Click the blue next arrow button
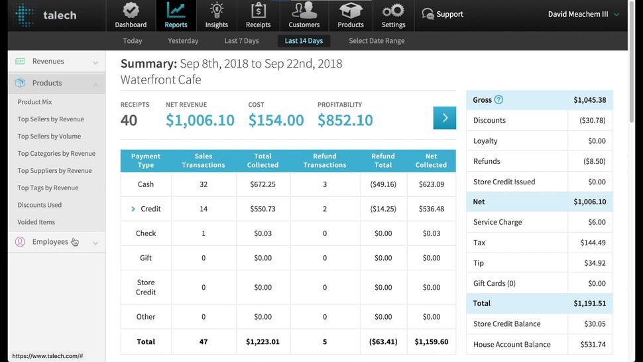 444,118
